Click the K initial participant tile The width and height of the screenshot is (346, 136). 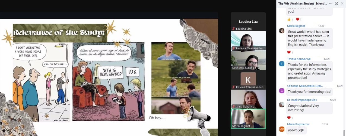tap(248, 80)
